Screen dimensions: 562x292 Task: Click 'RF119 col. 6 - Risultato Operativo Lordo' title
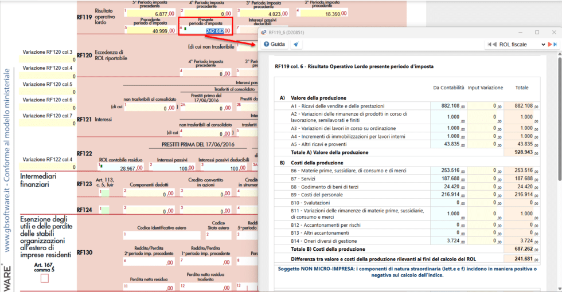pos(354,66)
